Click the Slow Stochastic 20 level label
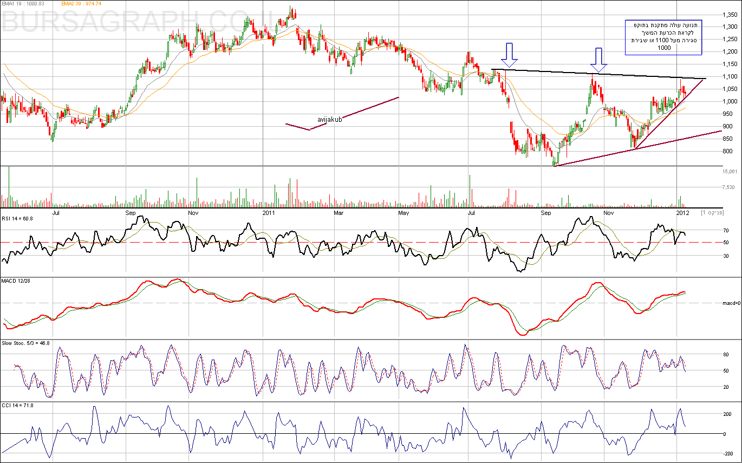Image resolution: width=742 pixels, height=463 pixels. (x=726, y=387)
